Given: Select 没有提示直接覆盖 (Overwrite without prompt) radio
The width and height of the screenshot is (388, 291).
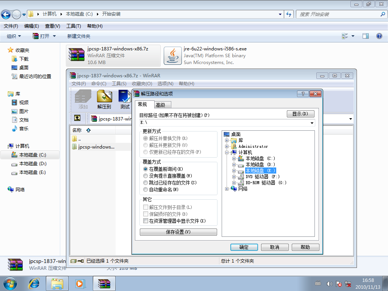Looking at the screenshot, I should coord(145,176).
